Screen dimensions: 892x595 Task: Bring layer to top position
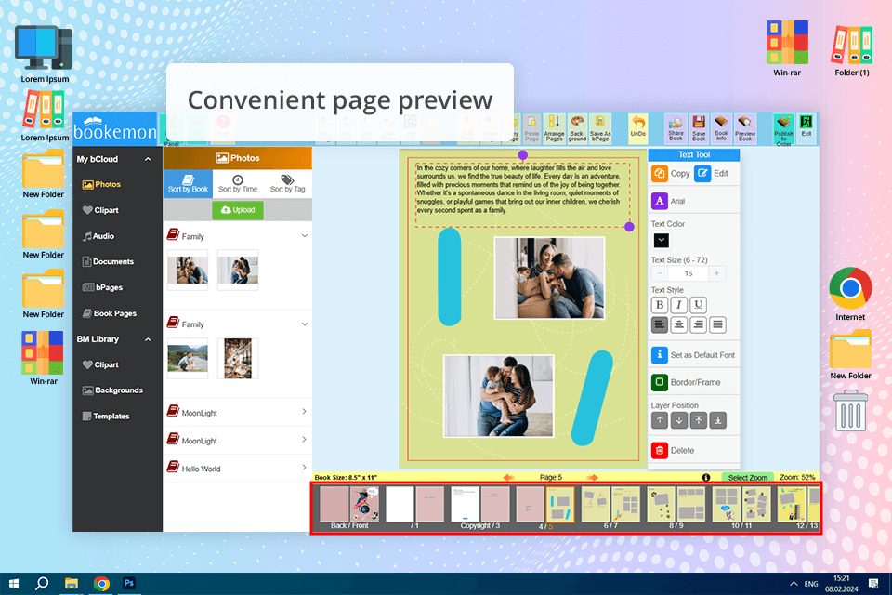(698, 421)
